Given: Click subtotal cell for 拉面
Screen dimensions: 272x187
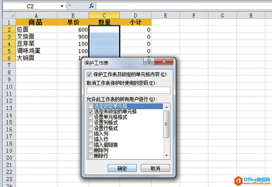Looking at the screenshot, I should [x=136, y=29].
